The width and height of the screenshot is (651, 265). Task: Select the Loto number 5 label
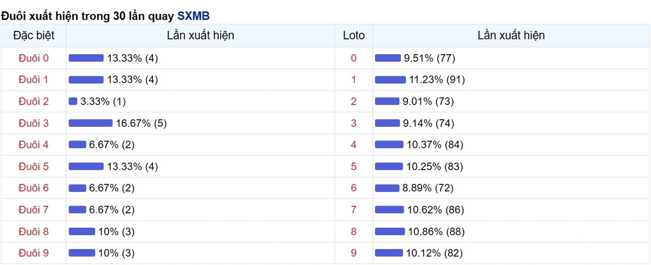(354, 166)
